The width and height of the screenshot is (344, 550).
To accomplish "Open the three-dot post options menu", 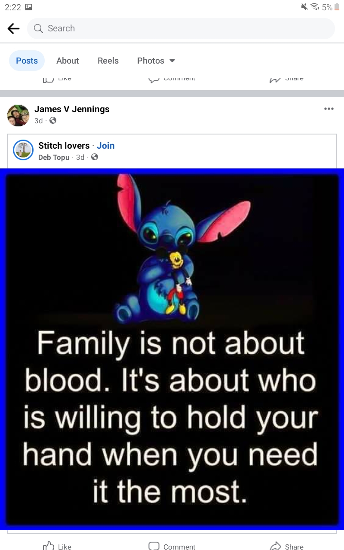I will pos(329,109).
